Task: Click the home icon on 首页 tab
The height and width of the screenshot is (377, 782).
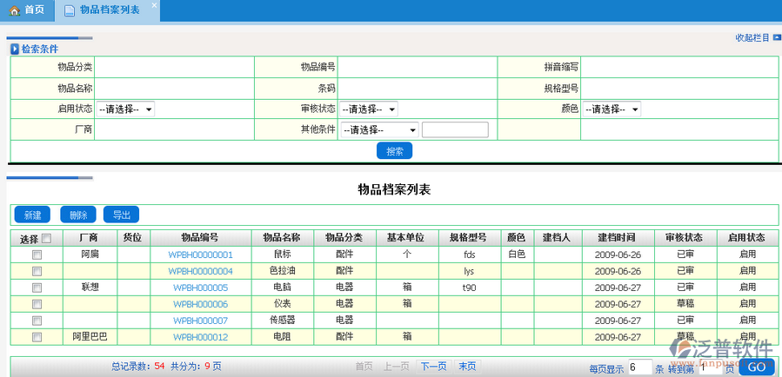Action: [x=15, y=10]
